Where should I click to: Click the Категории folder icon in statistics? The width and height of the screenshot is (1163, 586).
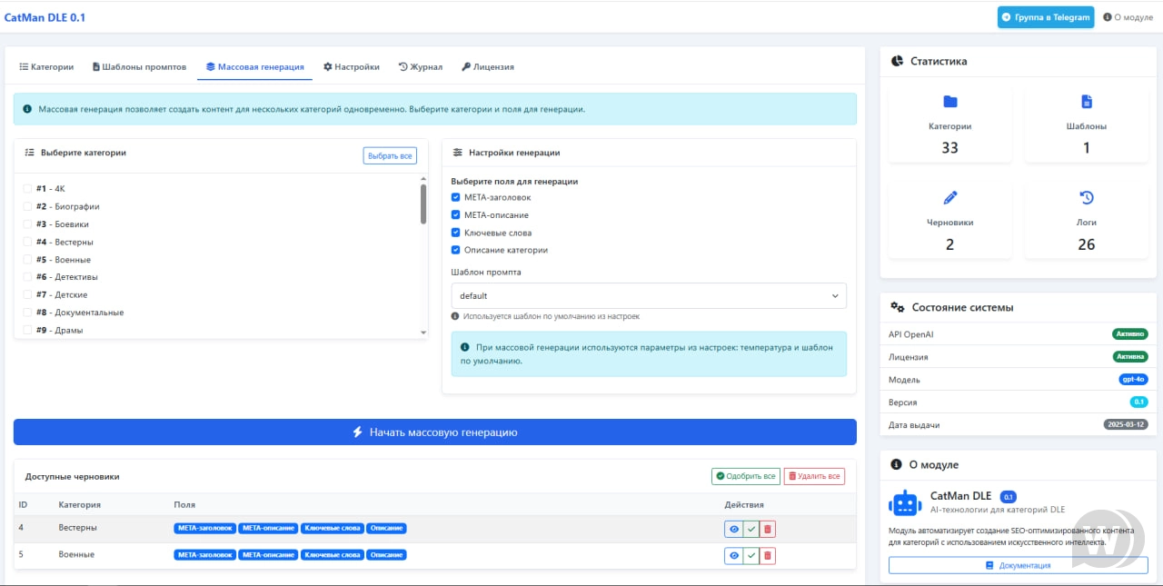(949, 102)
